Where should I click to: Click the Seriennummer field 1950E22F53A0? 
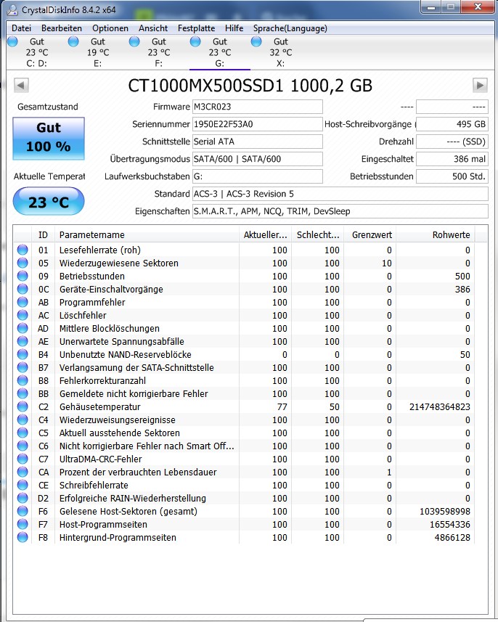click(x=258, y=124)
